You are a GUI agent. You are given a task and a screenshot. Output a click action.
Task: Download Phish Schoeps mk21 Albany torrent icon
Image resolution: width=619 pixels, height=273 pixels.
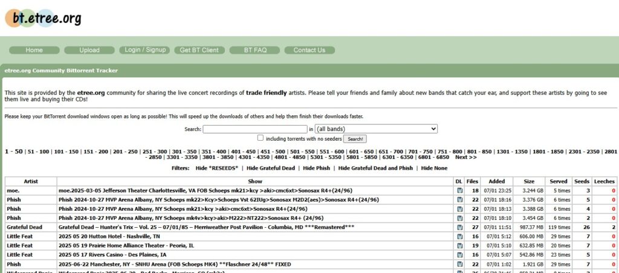(x=459, y=209)
